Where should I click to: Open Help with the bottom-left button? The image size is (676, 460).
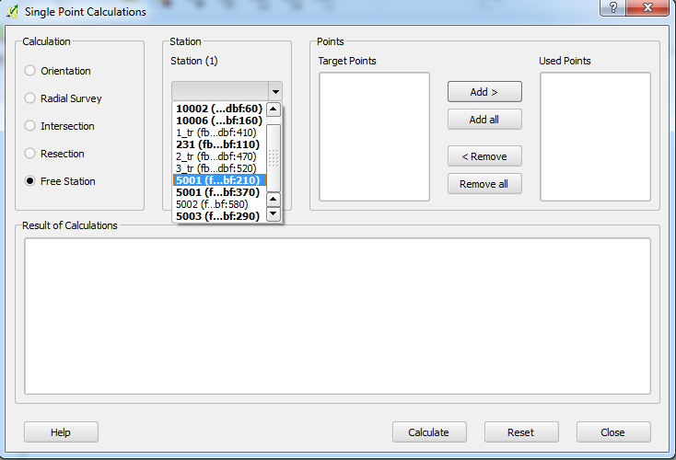pyautogui.click(x=61, y=432)
